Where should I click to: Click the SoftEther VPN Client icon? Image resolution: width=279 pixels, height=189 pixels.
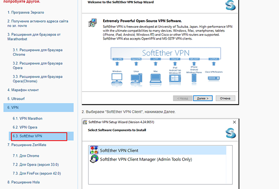[94, 151]
